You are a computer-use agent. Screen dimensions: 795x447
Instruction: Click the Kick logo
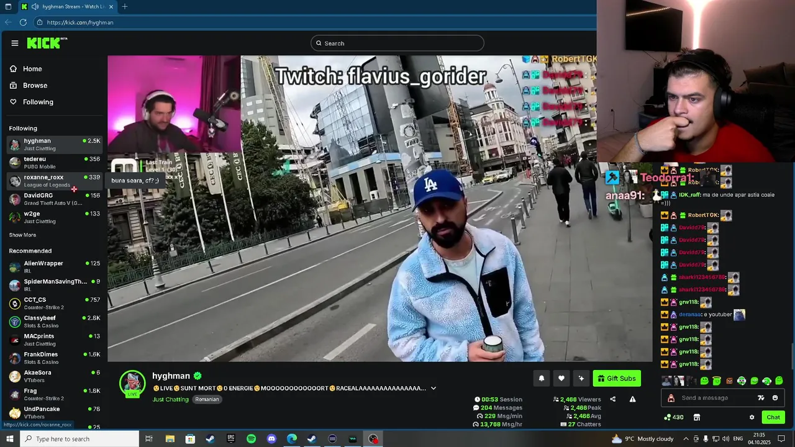pos(47,43)
